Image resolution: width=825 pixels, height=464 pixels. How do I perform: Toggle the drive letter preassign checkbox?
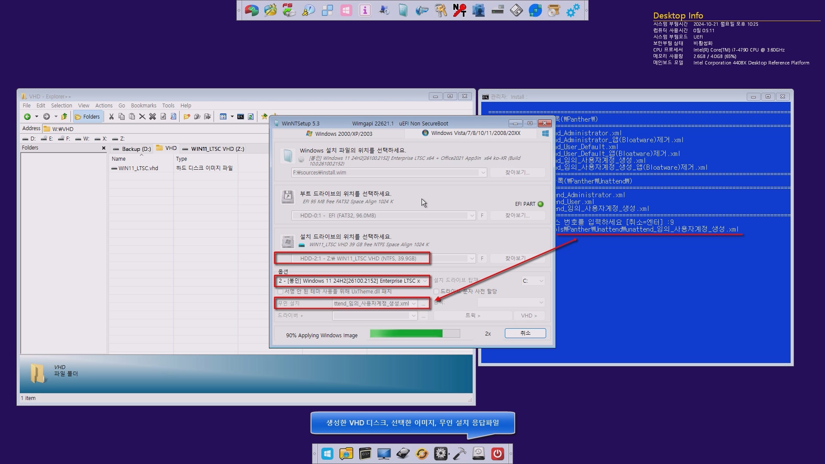[x=437, y=291]
